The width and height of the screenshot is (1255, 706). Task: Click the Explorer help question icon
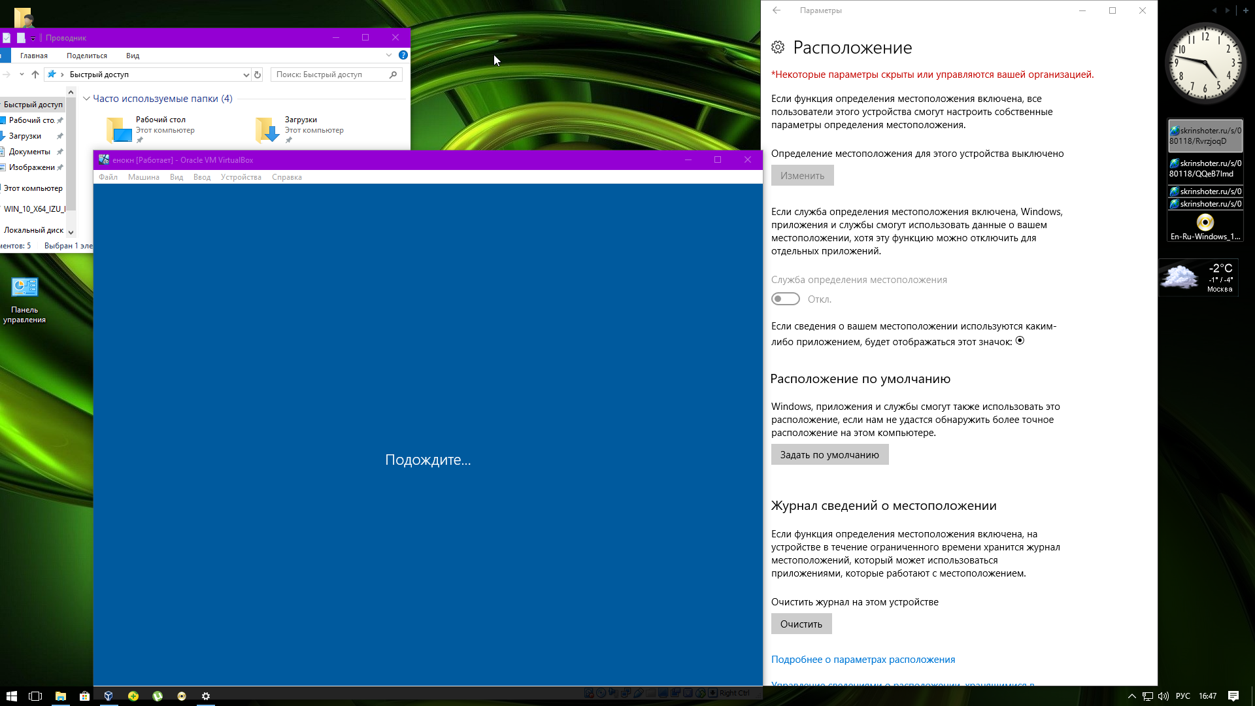tap(403, 56)
